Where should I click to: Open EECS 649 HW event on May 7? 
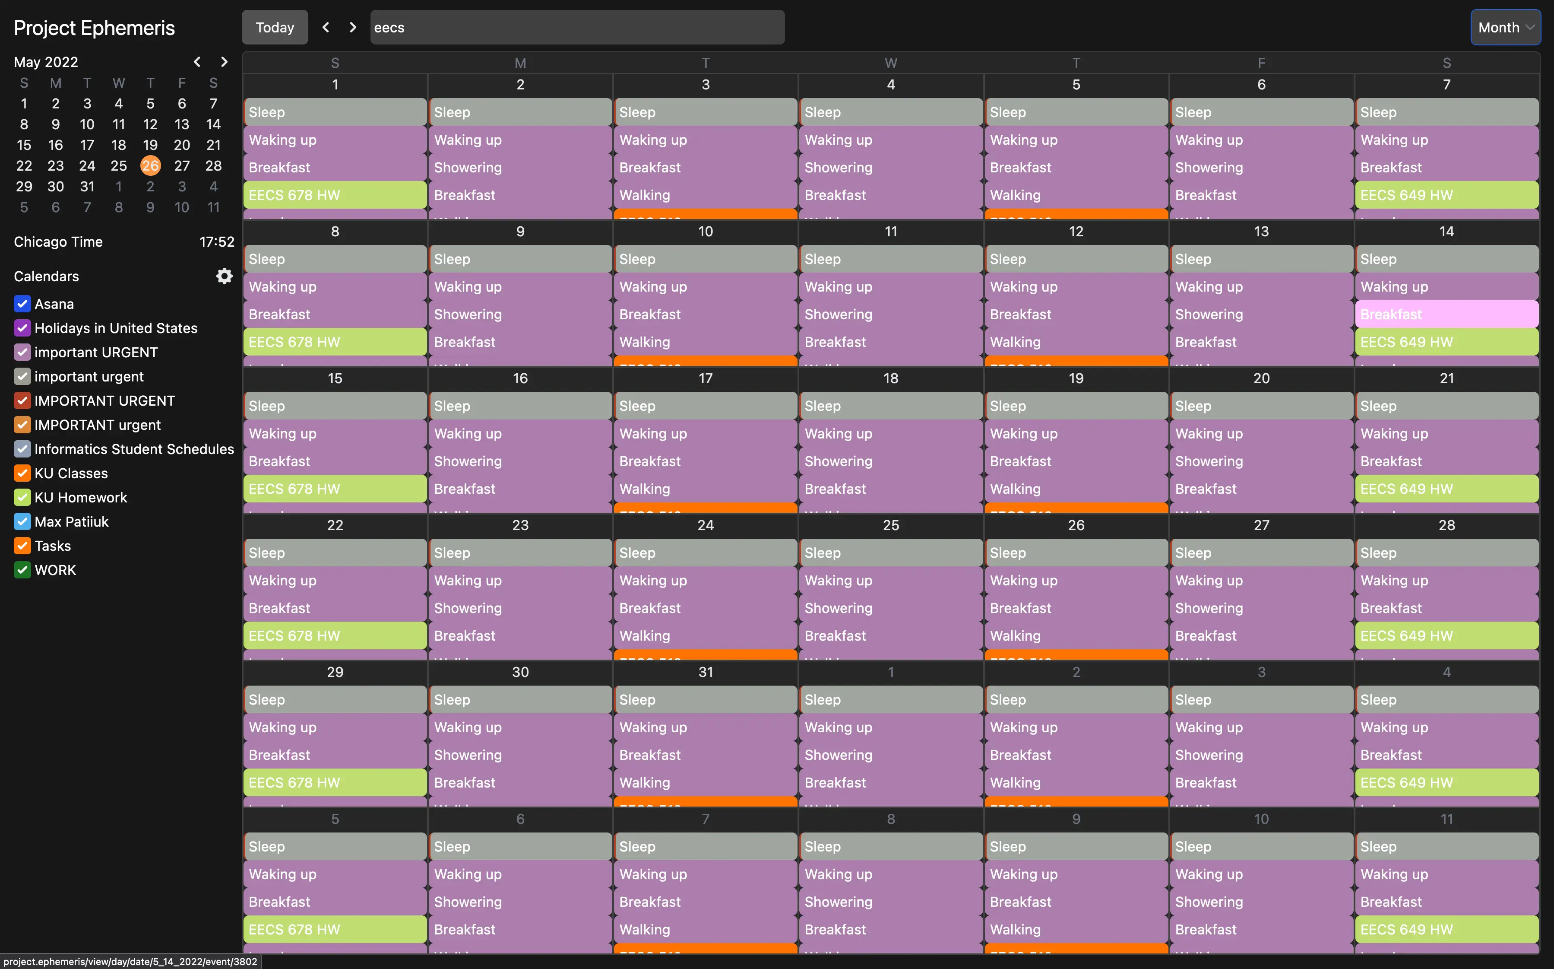1446,195
